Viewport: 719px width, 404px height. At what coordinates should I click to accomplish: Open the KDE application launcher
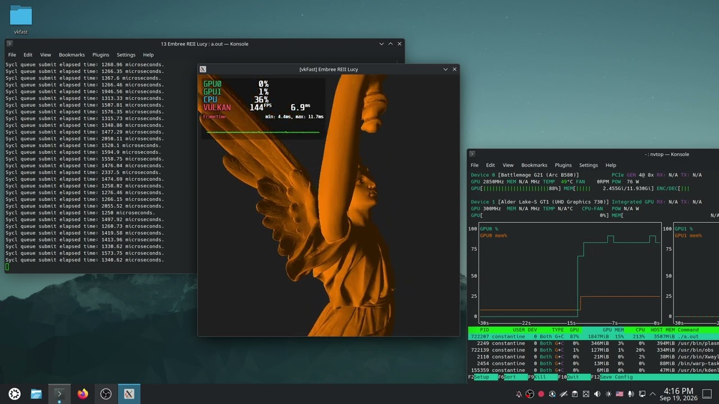(15, 394)
